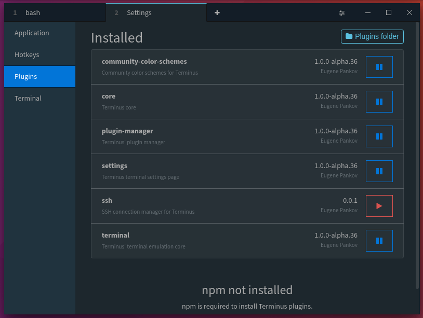Maximize the Terminus window
The image size is (423, 318).
point(389,12)
